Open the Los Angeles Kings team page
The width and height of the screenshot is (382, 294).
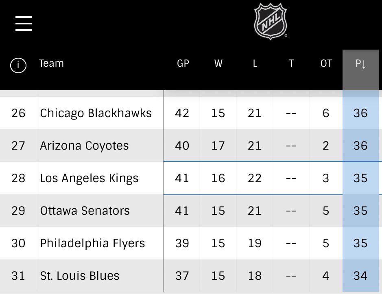(x=89, y=178)
